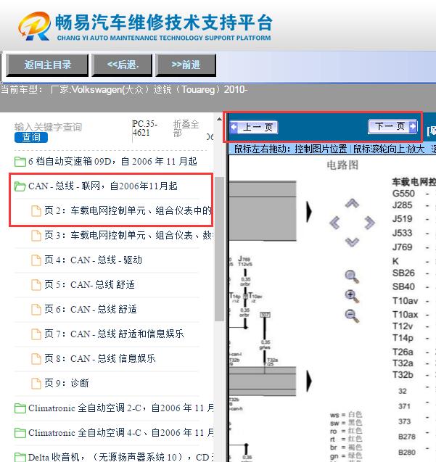
Task: Click the right arrow pan icon
Action: click(x=369, y=223)
